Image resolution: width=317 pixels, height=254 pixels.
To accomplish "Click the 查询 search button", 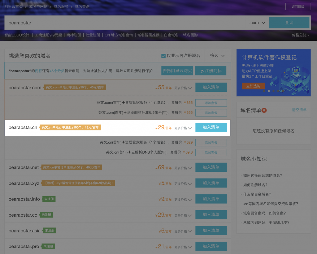I will click(289, 23).
